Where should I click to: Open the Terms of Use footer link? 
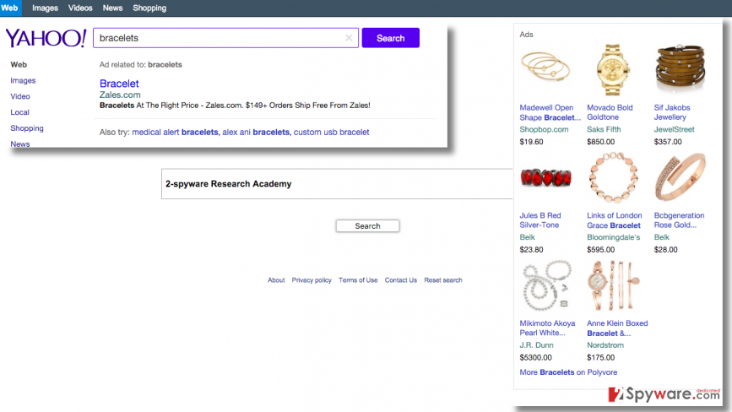click(x=358, y=280)
